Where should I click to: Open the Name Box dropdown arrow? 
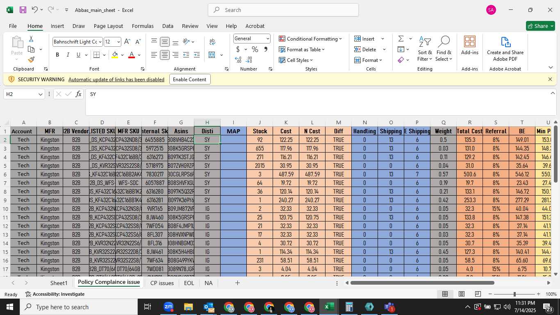point(40,94)
